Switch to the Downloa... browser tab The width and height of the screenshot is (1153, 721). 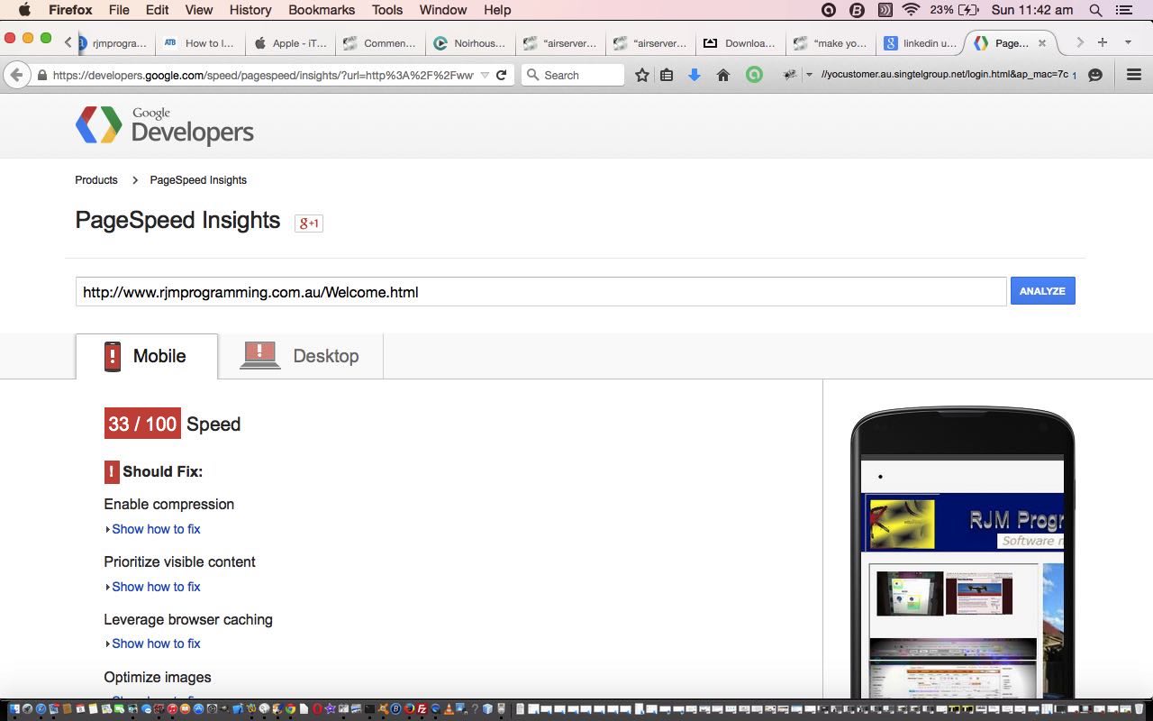pos(740,42)
